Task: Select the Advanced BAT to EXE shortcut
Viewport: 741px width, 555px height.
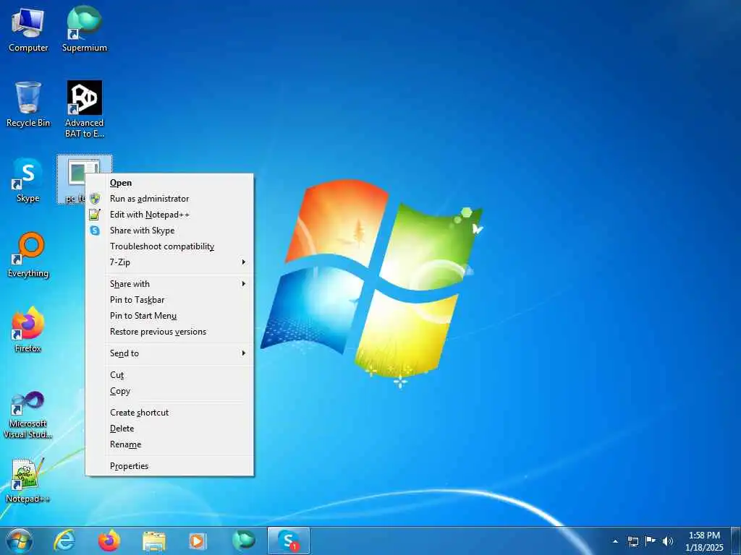Action: (85, 109)
